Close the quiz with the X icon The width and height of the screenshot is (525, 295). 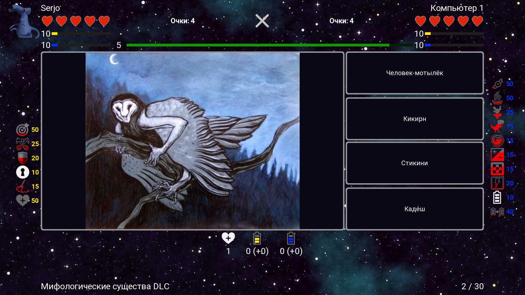[x=262, y=21]
